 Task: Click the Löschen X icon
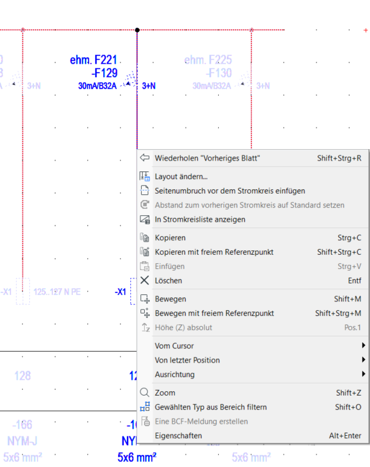click(145, 280)
